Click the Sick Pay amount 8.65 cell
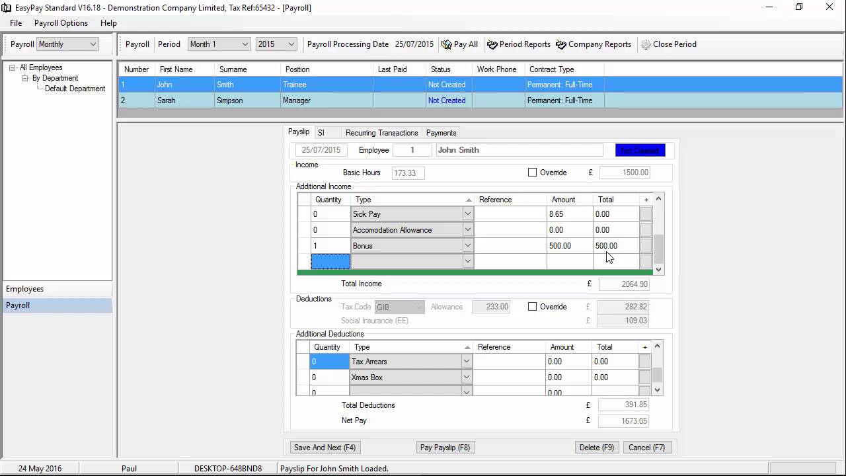This screenshot has height=476, width=846. 569,214
